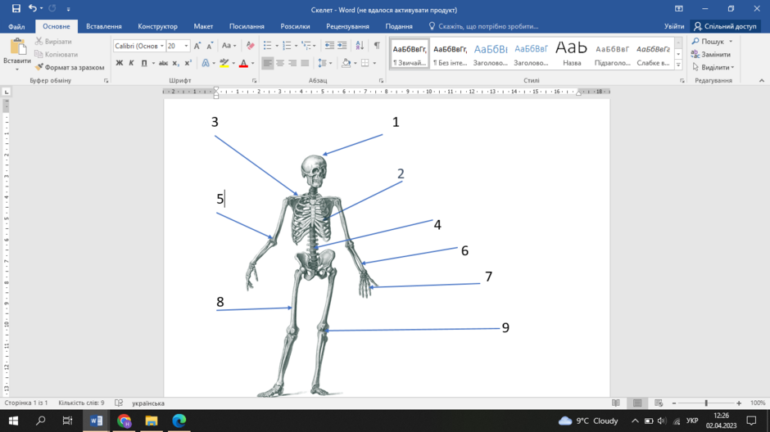Apply the Звичайний style

pyautogui.click(x=410, y=54)
